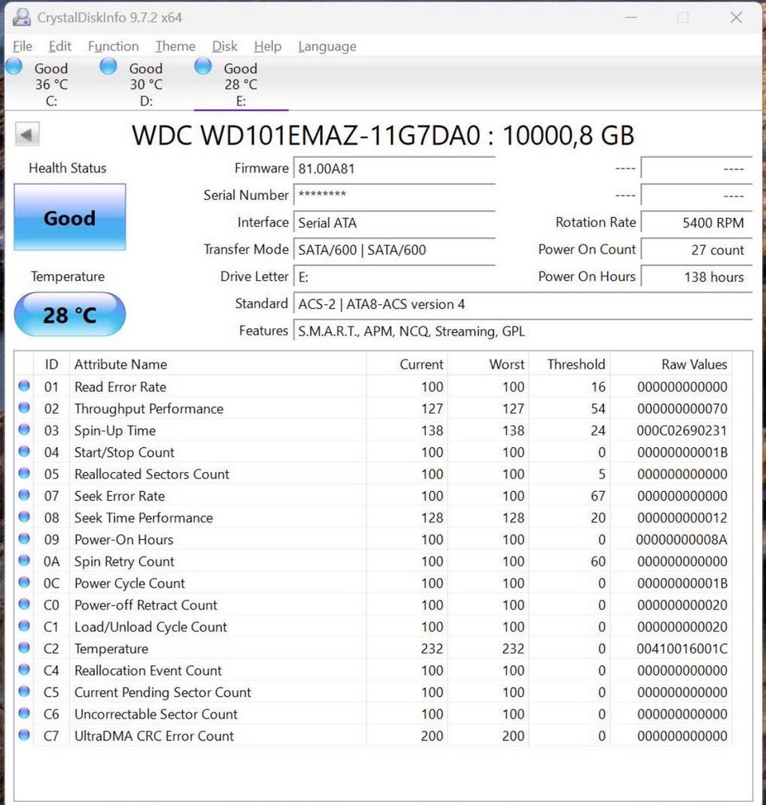
Task: Click the CrystalDiskInfo title bar icon
Action: (22, 17)
